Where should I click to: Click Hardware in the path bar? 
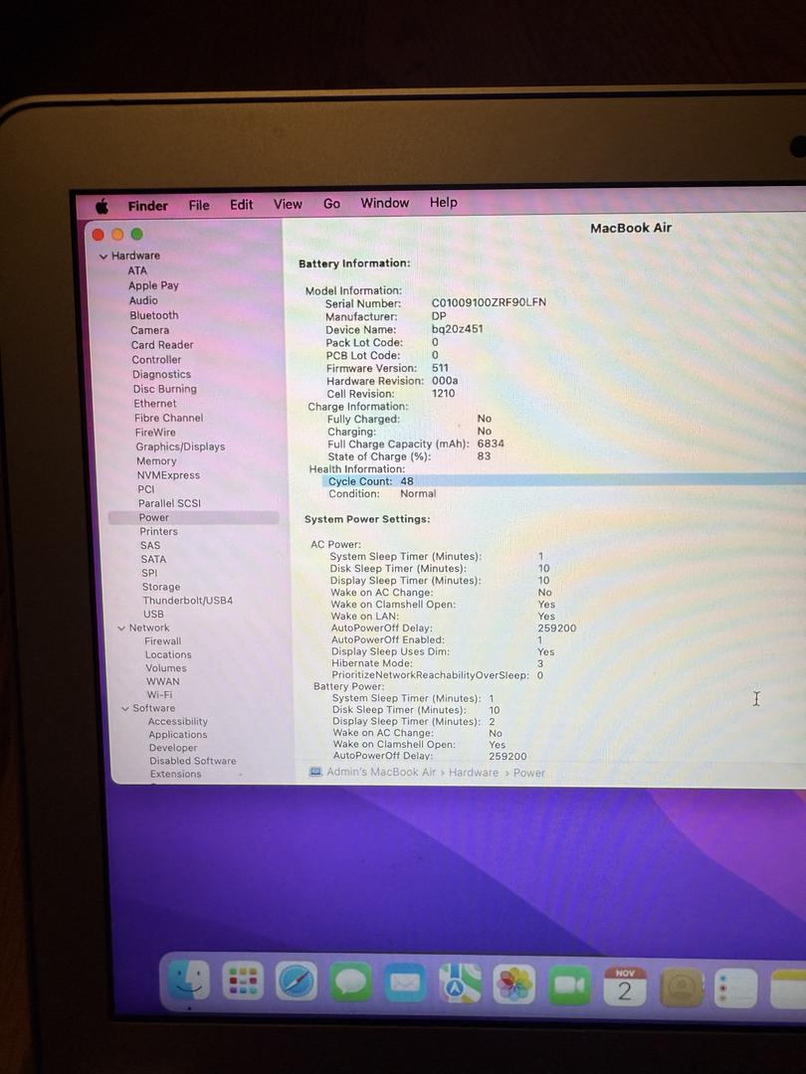[x=474, y=772]
